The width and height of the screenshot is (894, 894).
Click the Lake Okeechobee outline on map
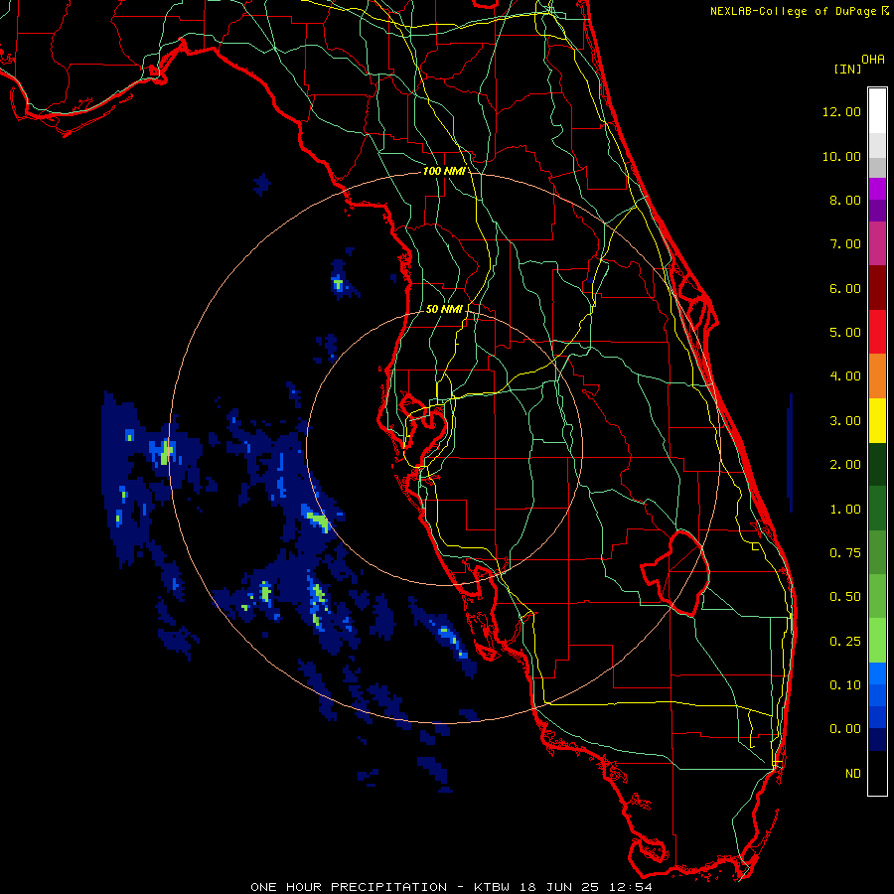click(676, 573)
